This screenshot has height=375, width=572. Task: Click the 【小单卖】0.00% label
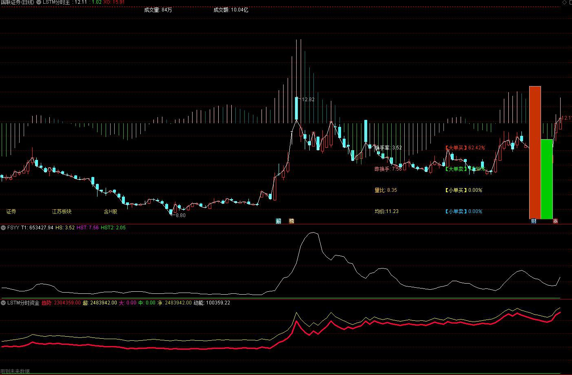(463, 211)
